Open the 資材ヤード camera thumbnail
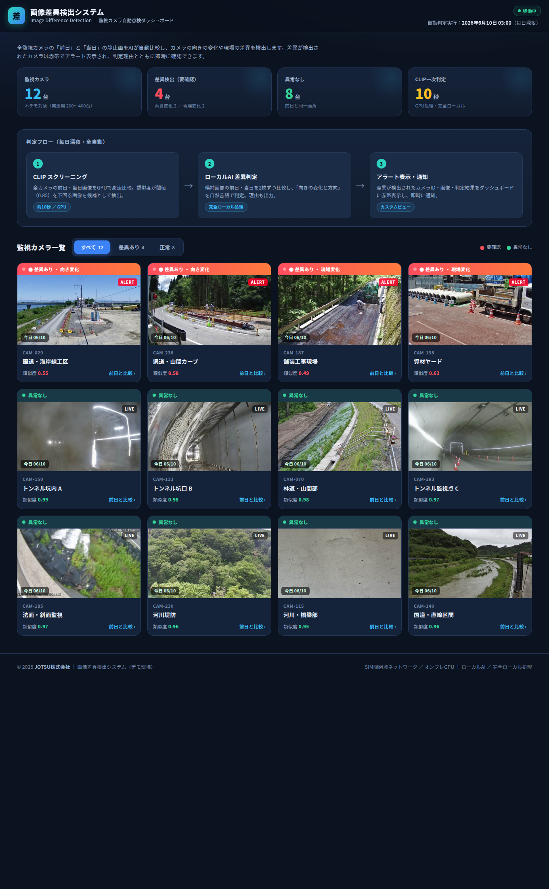Screen dimensions: 549x889 point(470,310)
